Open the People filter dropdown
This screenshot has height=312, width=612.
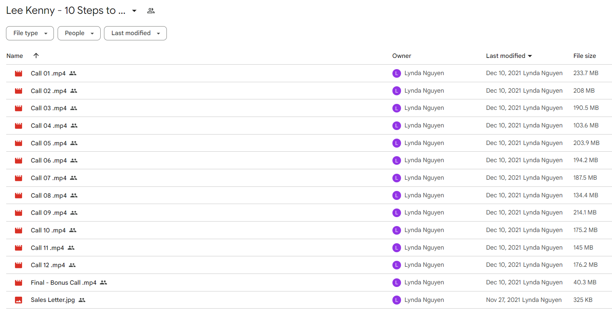[79, 33]
